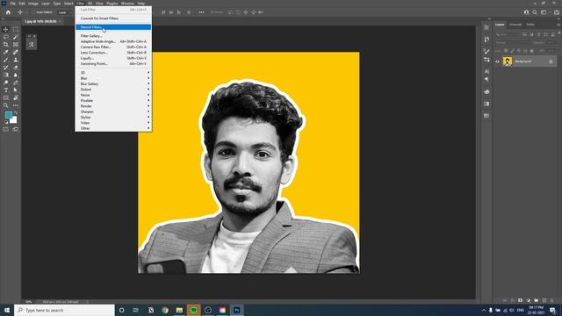Select the Rectangle shape tool
This screenshot has width=562, height=316.
click(6, 97)
